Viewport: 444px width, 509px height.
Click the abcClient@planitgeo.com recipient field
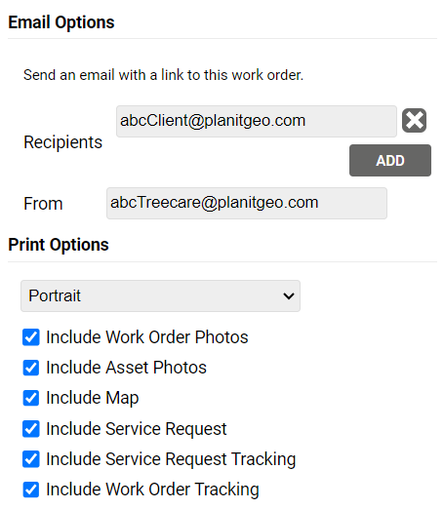pyautogui.click(x=257, y=121)
